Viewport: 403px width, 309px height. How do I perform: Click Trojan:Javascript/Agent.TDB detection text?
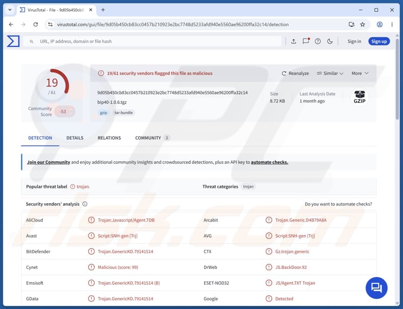click(x=126, y=220)
